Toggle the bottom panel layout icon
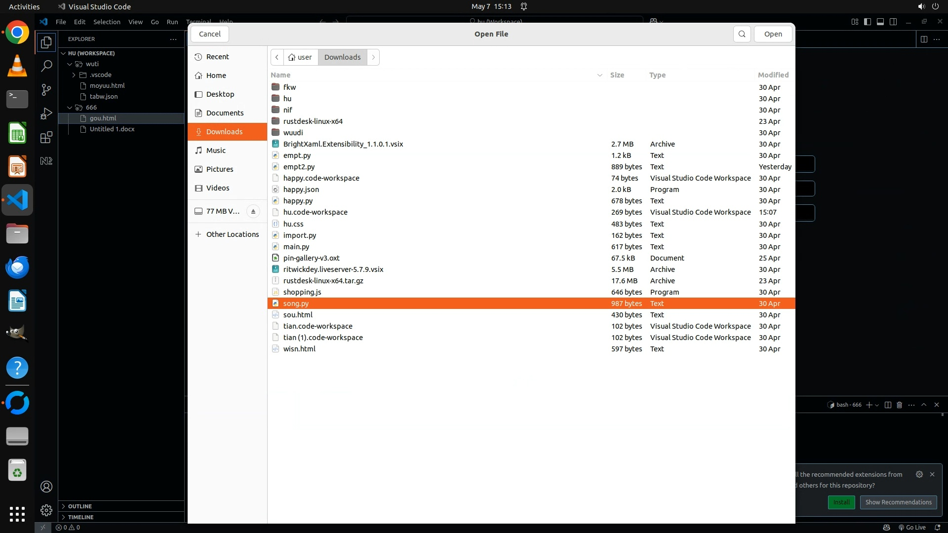 click(880, 22)
